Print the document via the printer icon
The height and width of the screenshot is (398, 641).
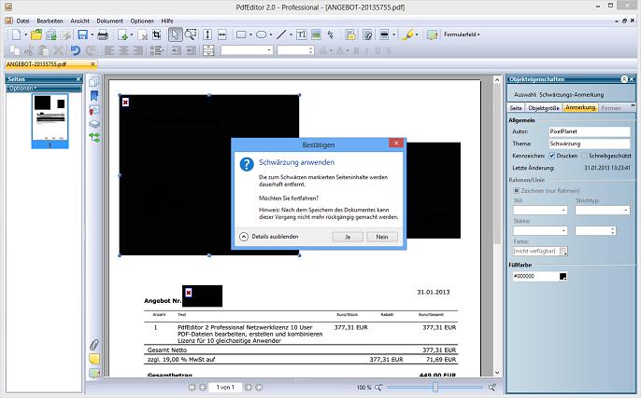103,35
